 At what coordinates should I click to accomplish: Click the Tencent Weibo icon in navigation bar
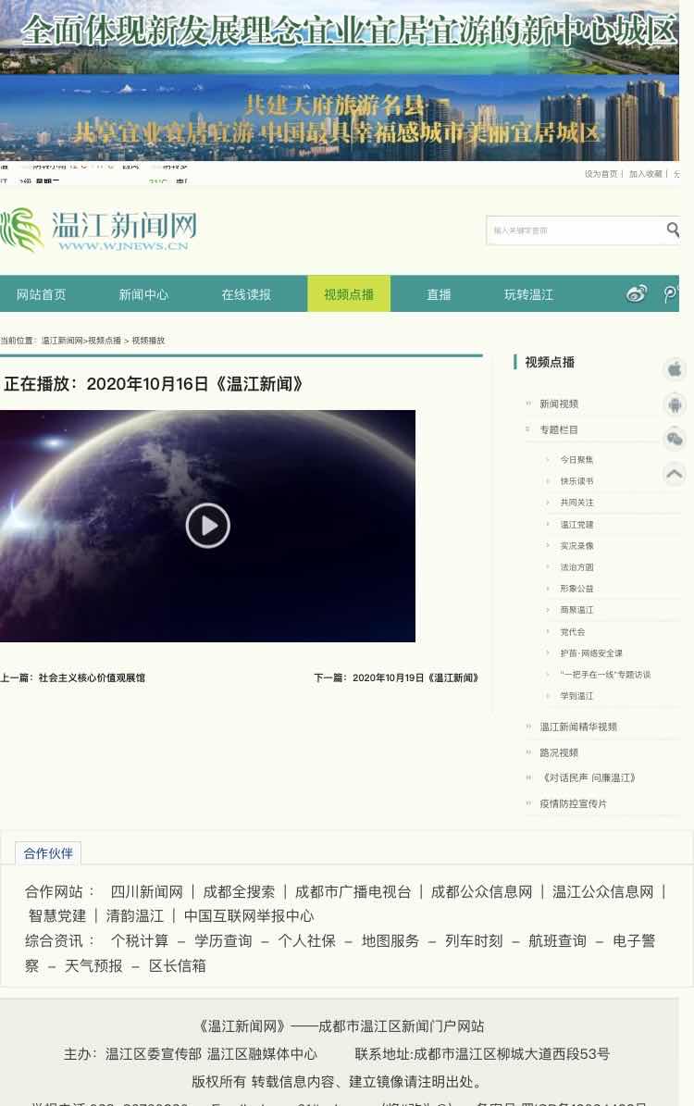(671, 294)
